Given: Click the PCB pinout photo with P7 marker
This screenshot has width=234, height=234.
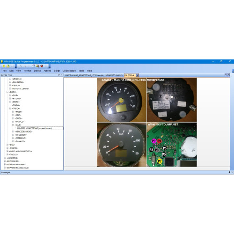Looking at the screenshot, I should (172, 145).
